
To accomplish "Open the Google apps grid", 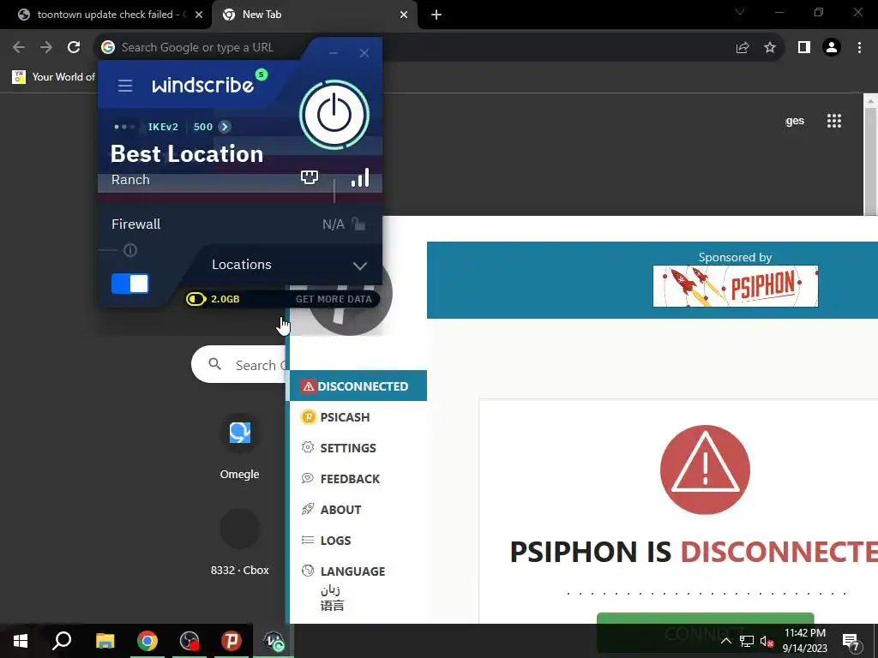I will (834, 121).
